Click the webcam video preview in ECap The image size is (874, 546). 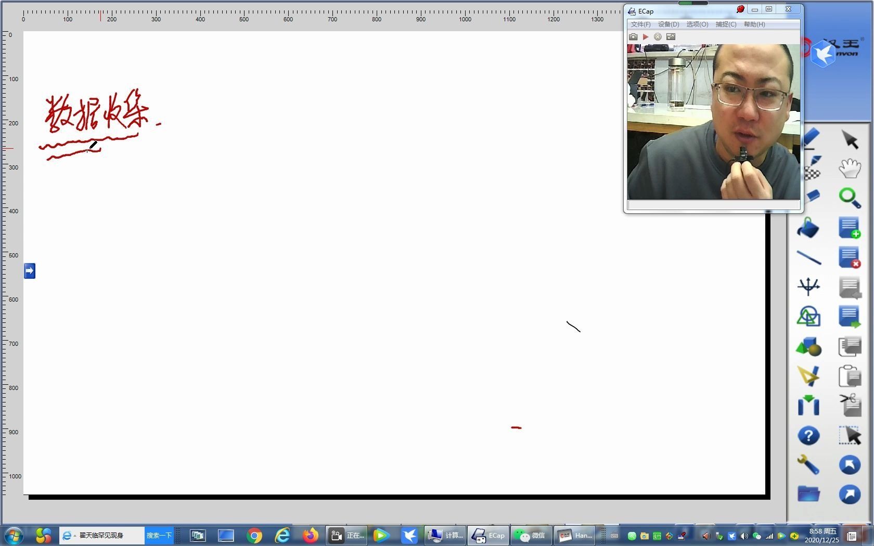pos(713,122)
